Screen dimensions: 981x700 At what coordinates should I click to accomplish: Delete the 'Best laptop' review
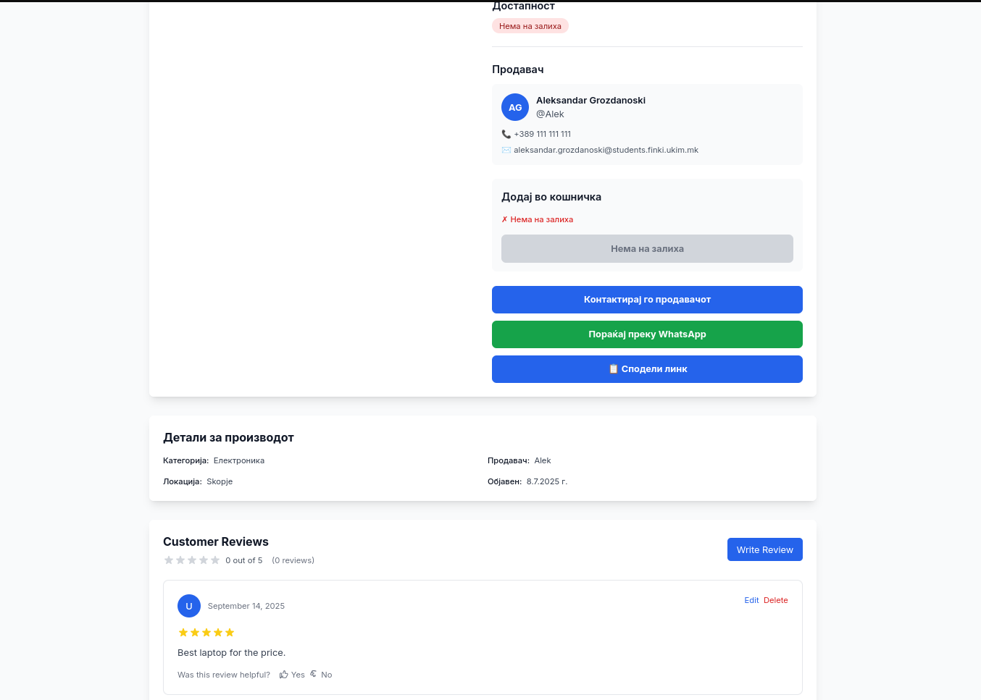775,600
